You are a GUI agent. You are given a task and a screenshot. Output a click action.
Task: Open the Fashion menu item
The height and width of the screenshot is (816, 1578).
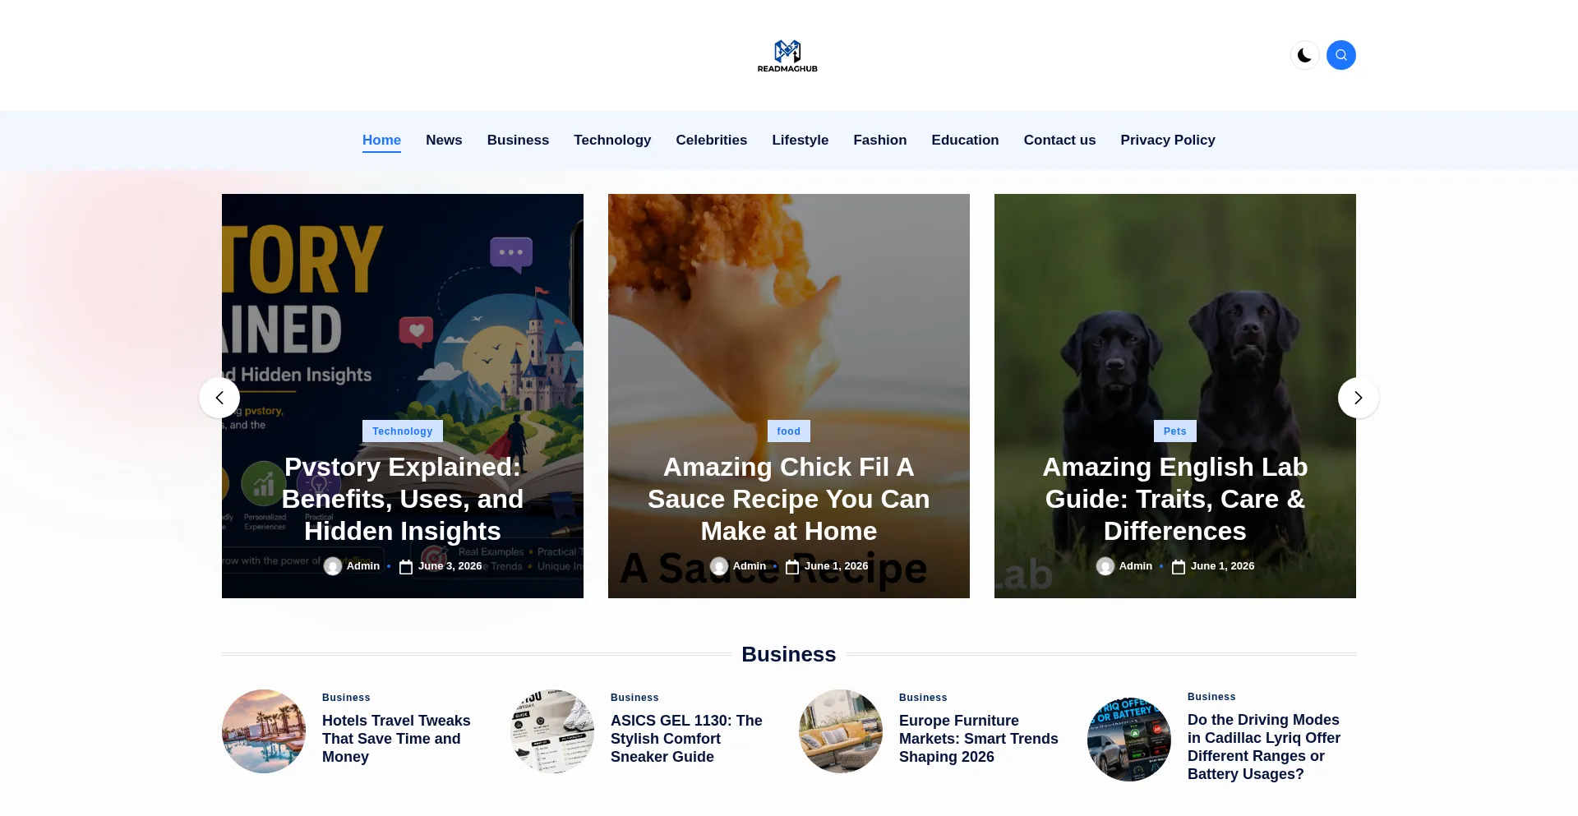pos(880,140)
